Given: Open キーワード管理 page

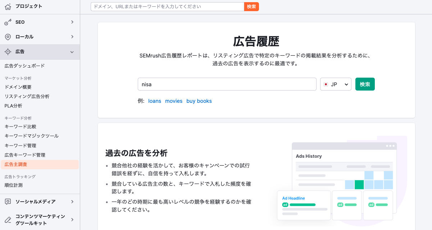Looking at the screenshot, I should tap(21, 146).
